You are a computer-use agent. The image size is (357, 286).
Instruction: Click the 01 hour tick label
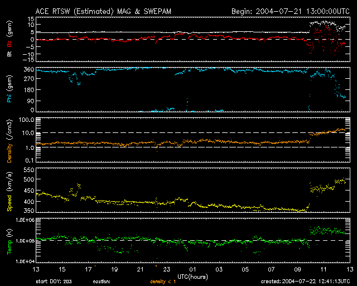click(x=192, y=269)
